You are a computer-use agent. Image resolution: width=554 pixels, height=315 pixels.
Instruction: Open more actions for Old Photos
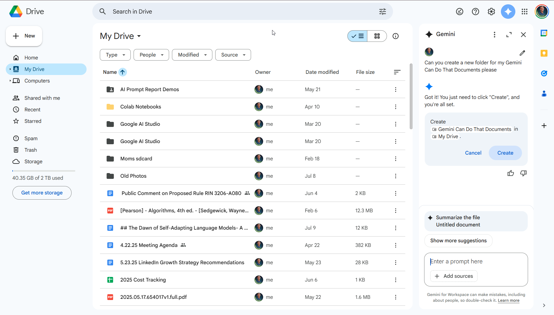click(x=395, y=176)
